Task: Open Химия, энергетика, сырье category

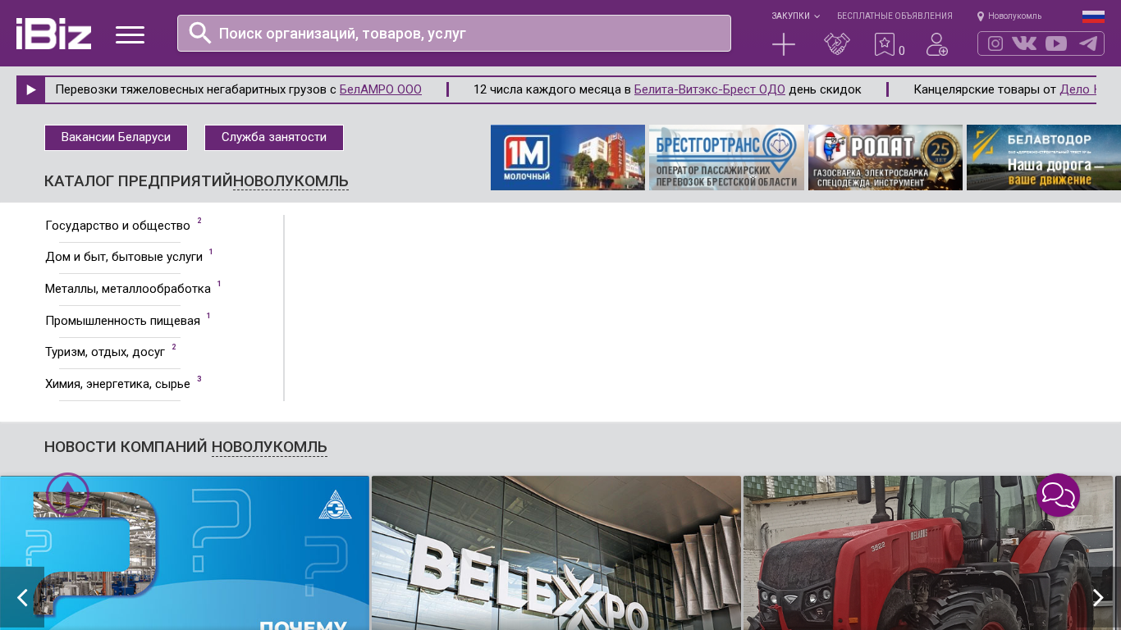Action: click(x=117, y=384)
